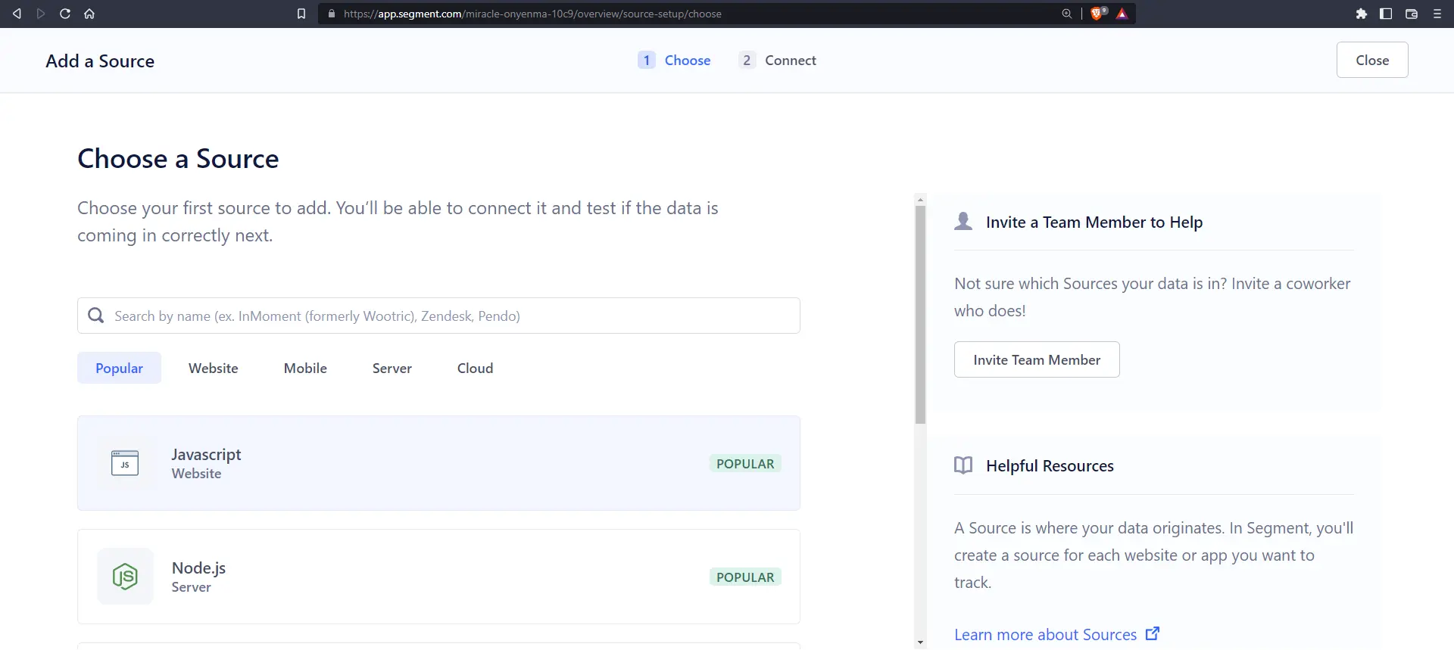Choose the Node.js Server source card

tap(438, 577)
